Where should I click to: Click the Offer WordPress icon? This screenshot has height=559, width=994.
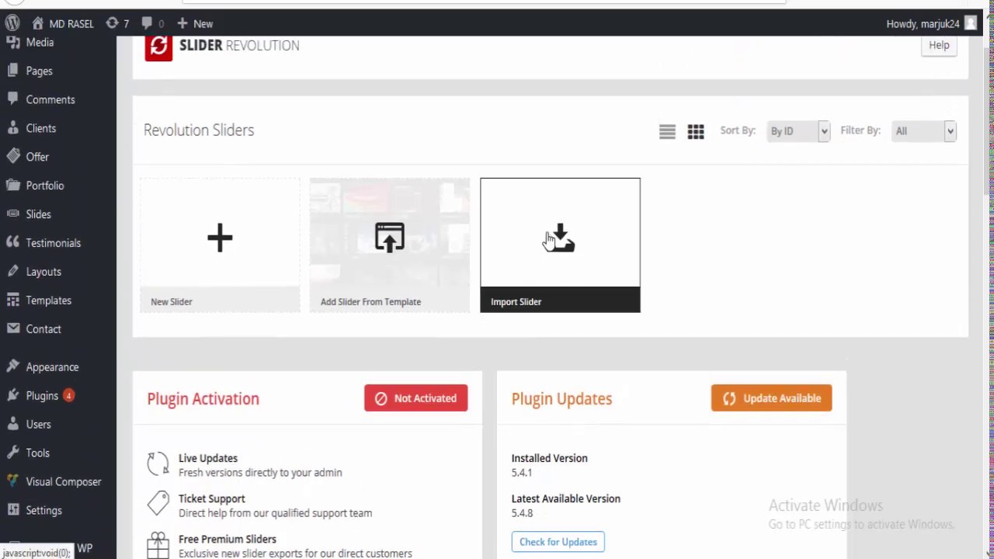pyautogui.click(x=12, y=157)
